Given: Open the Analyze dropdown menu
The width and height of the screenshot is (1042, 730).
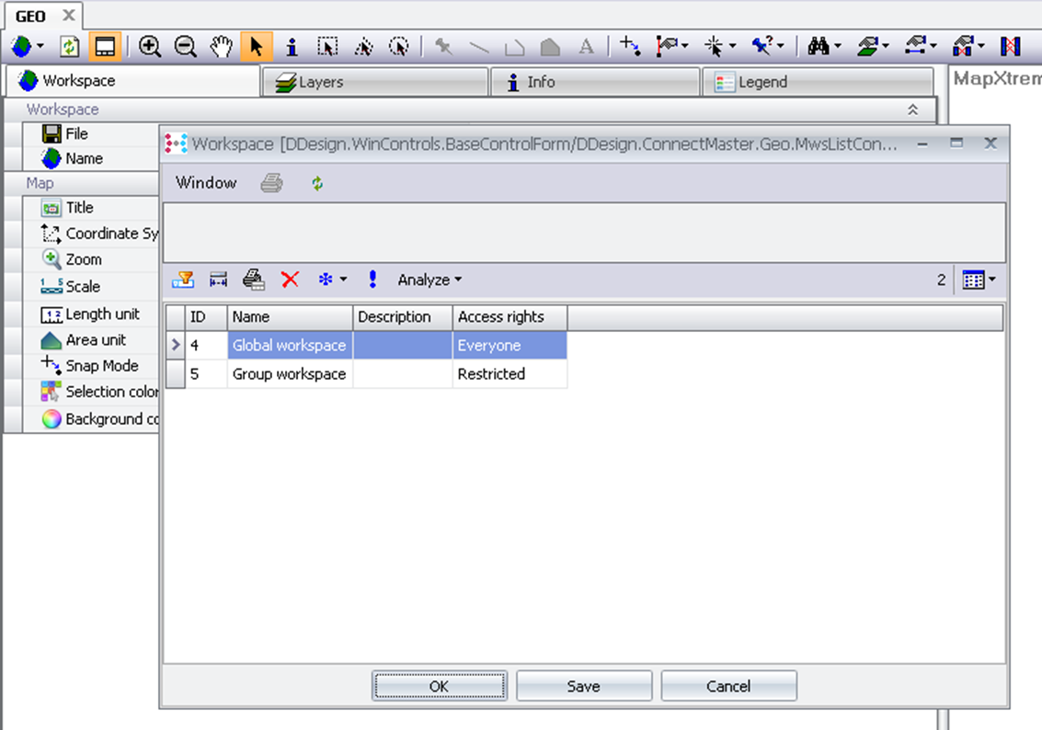Looking at the screenshot, I should click(x=429, y=279).
